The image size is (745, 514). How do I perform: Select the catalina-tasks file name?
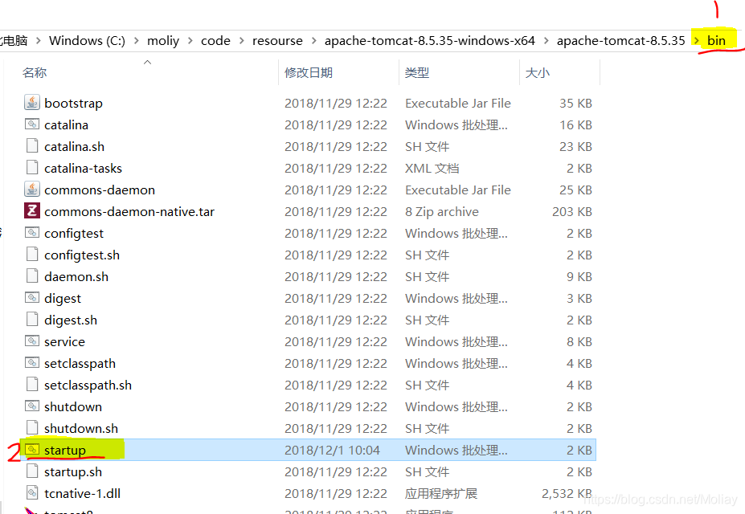click(x=83, y=168)
